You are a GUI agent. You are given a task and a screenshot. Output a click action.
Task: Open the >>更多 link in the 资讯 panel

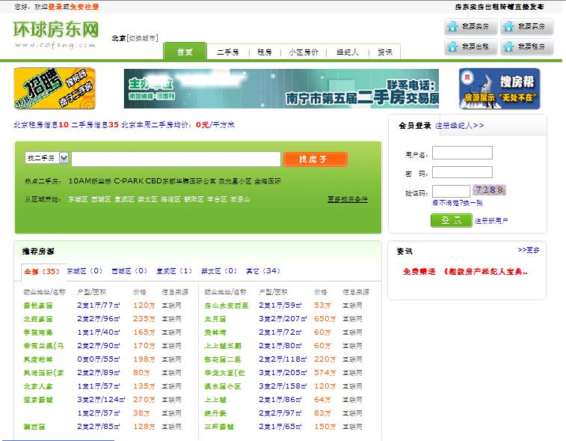coord(529,250)
